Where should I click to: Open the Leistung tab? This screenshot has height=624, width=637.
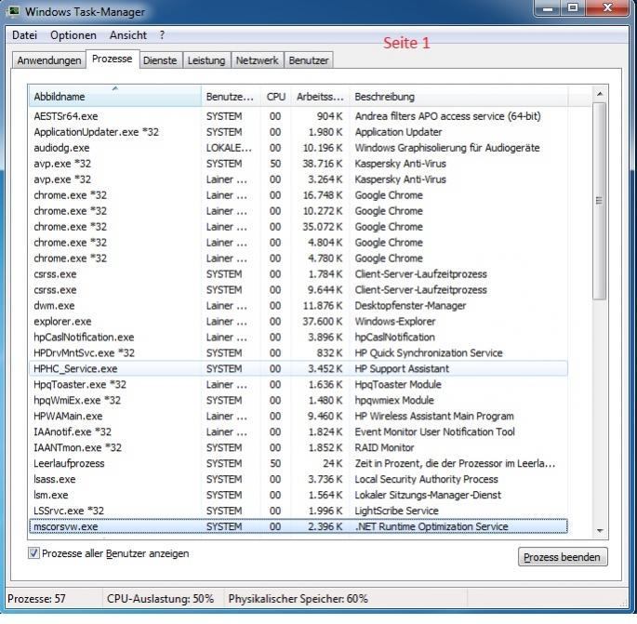point(206,60)
